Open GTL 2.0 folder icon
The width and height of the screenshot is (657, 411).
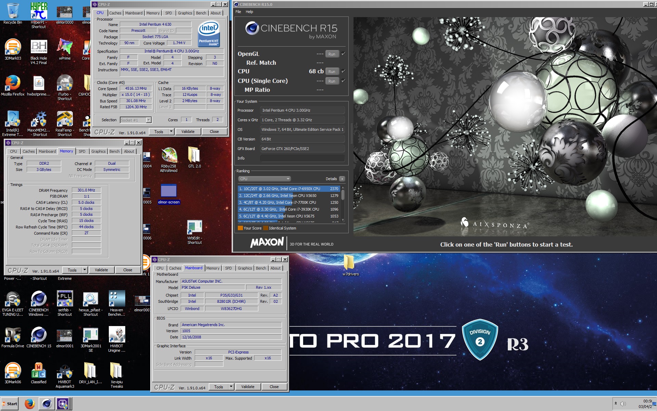(194, 157)
